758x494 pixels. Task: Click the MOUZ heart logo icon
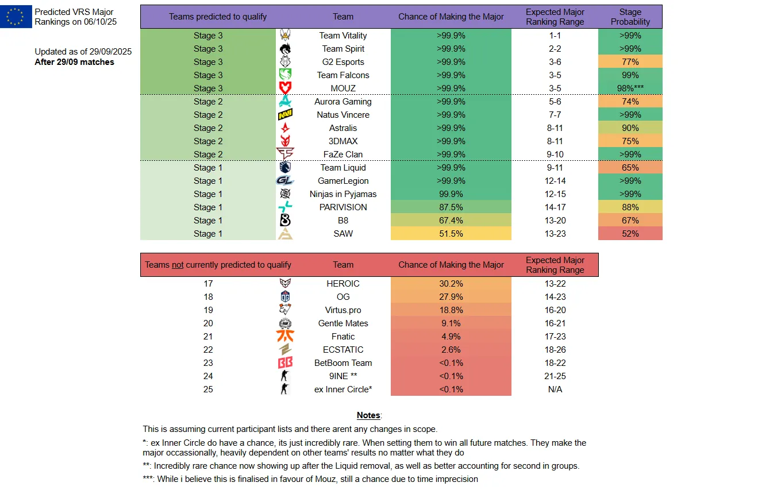(x=285, y=88)
